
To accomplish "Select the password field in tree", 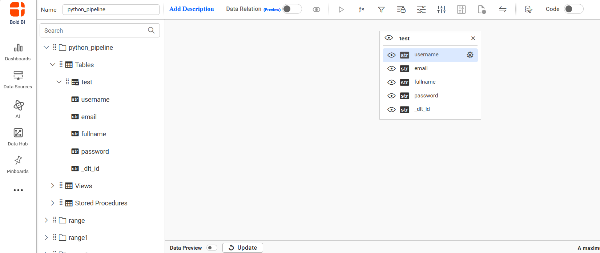I will 95,152.
